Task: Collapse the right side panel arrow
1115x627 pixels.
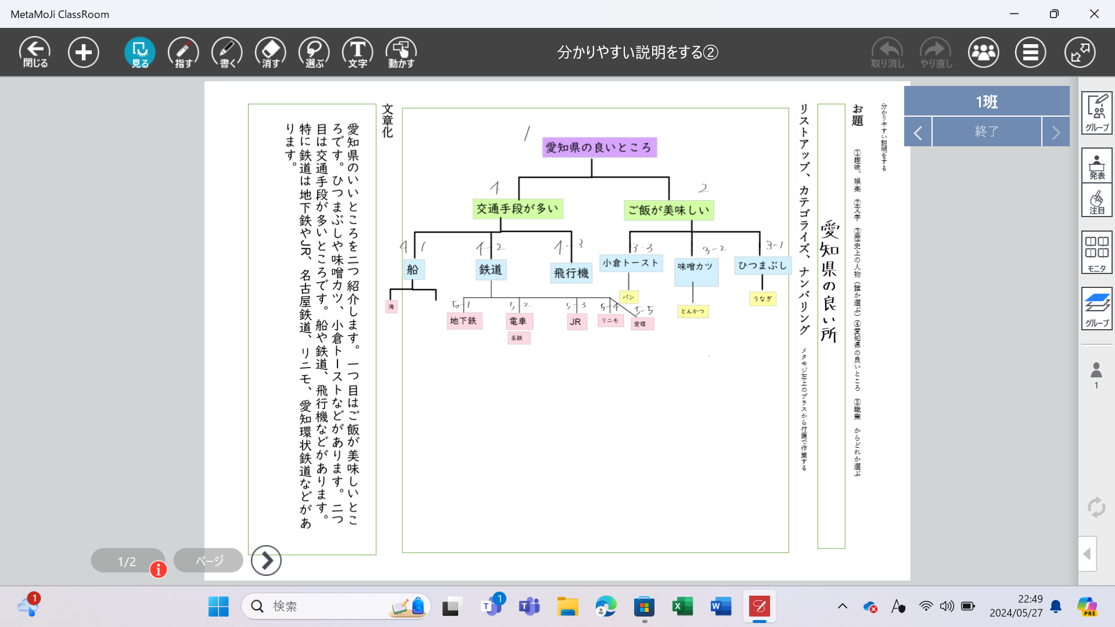Action: (1087, 554)
